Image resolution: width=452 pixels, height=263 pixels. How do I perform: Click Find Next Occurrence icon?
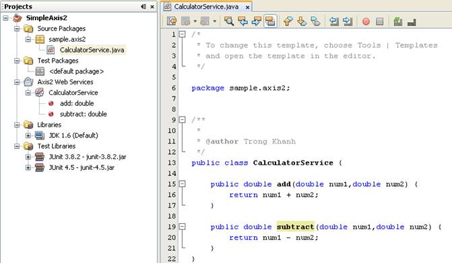(256, 22)
